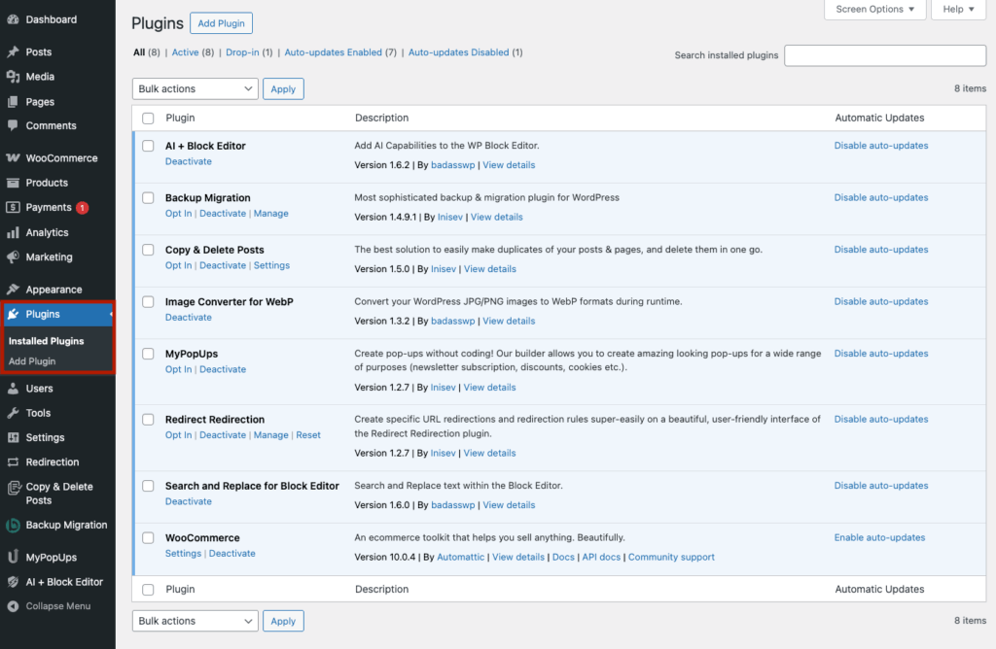
Task: Select the Appearance paintbrush icon
Action: (x=13, y=289)
